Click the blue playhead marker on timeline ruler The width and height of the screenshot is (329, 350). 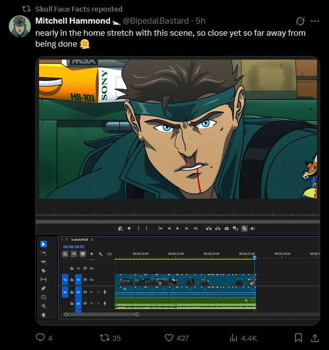pyautogui.click(x=254, y=257)
